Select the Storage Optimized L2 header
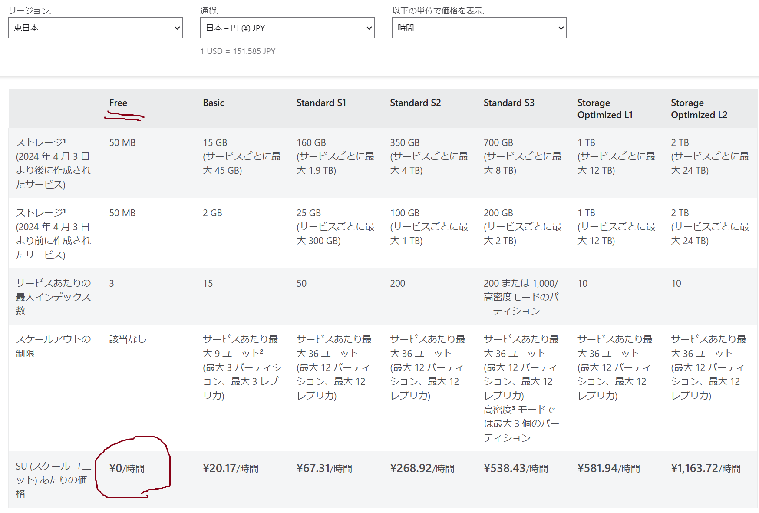This screenshot has height=513, width=759. pos(699,109)
